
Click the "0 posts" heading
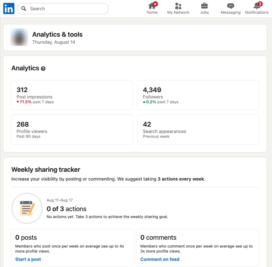click(x=26, y=237)
